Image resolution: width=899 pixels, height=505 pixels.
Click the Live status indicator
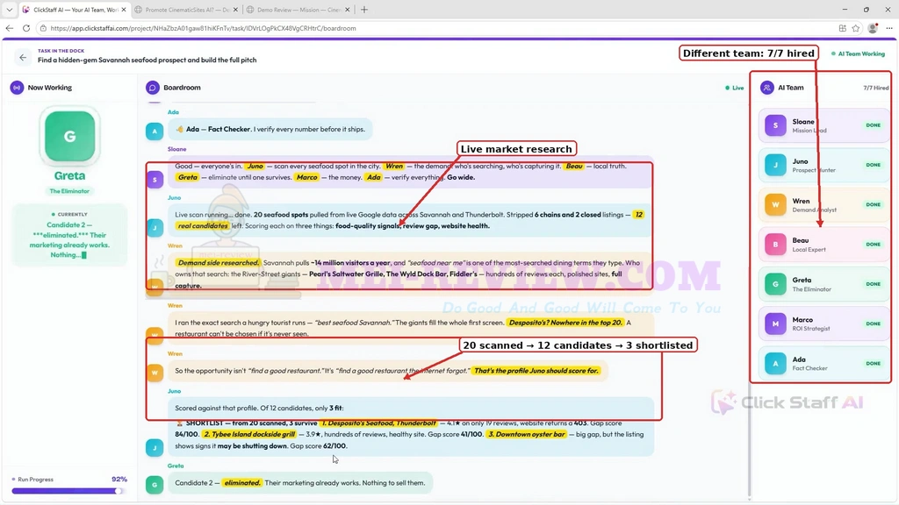coord(735,88)
